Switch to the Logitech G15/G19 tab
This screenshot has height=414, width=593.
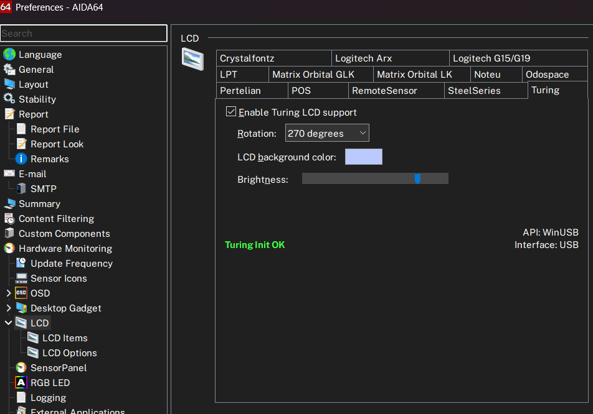(x=518, y=58)
